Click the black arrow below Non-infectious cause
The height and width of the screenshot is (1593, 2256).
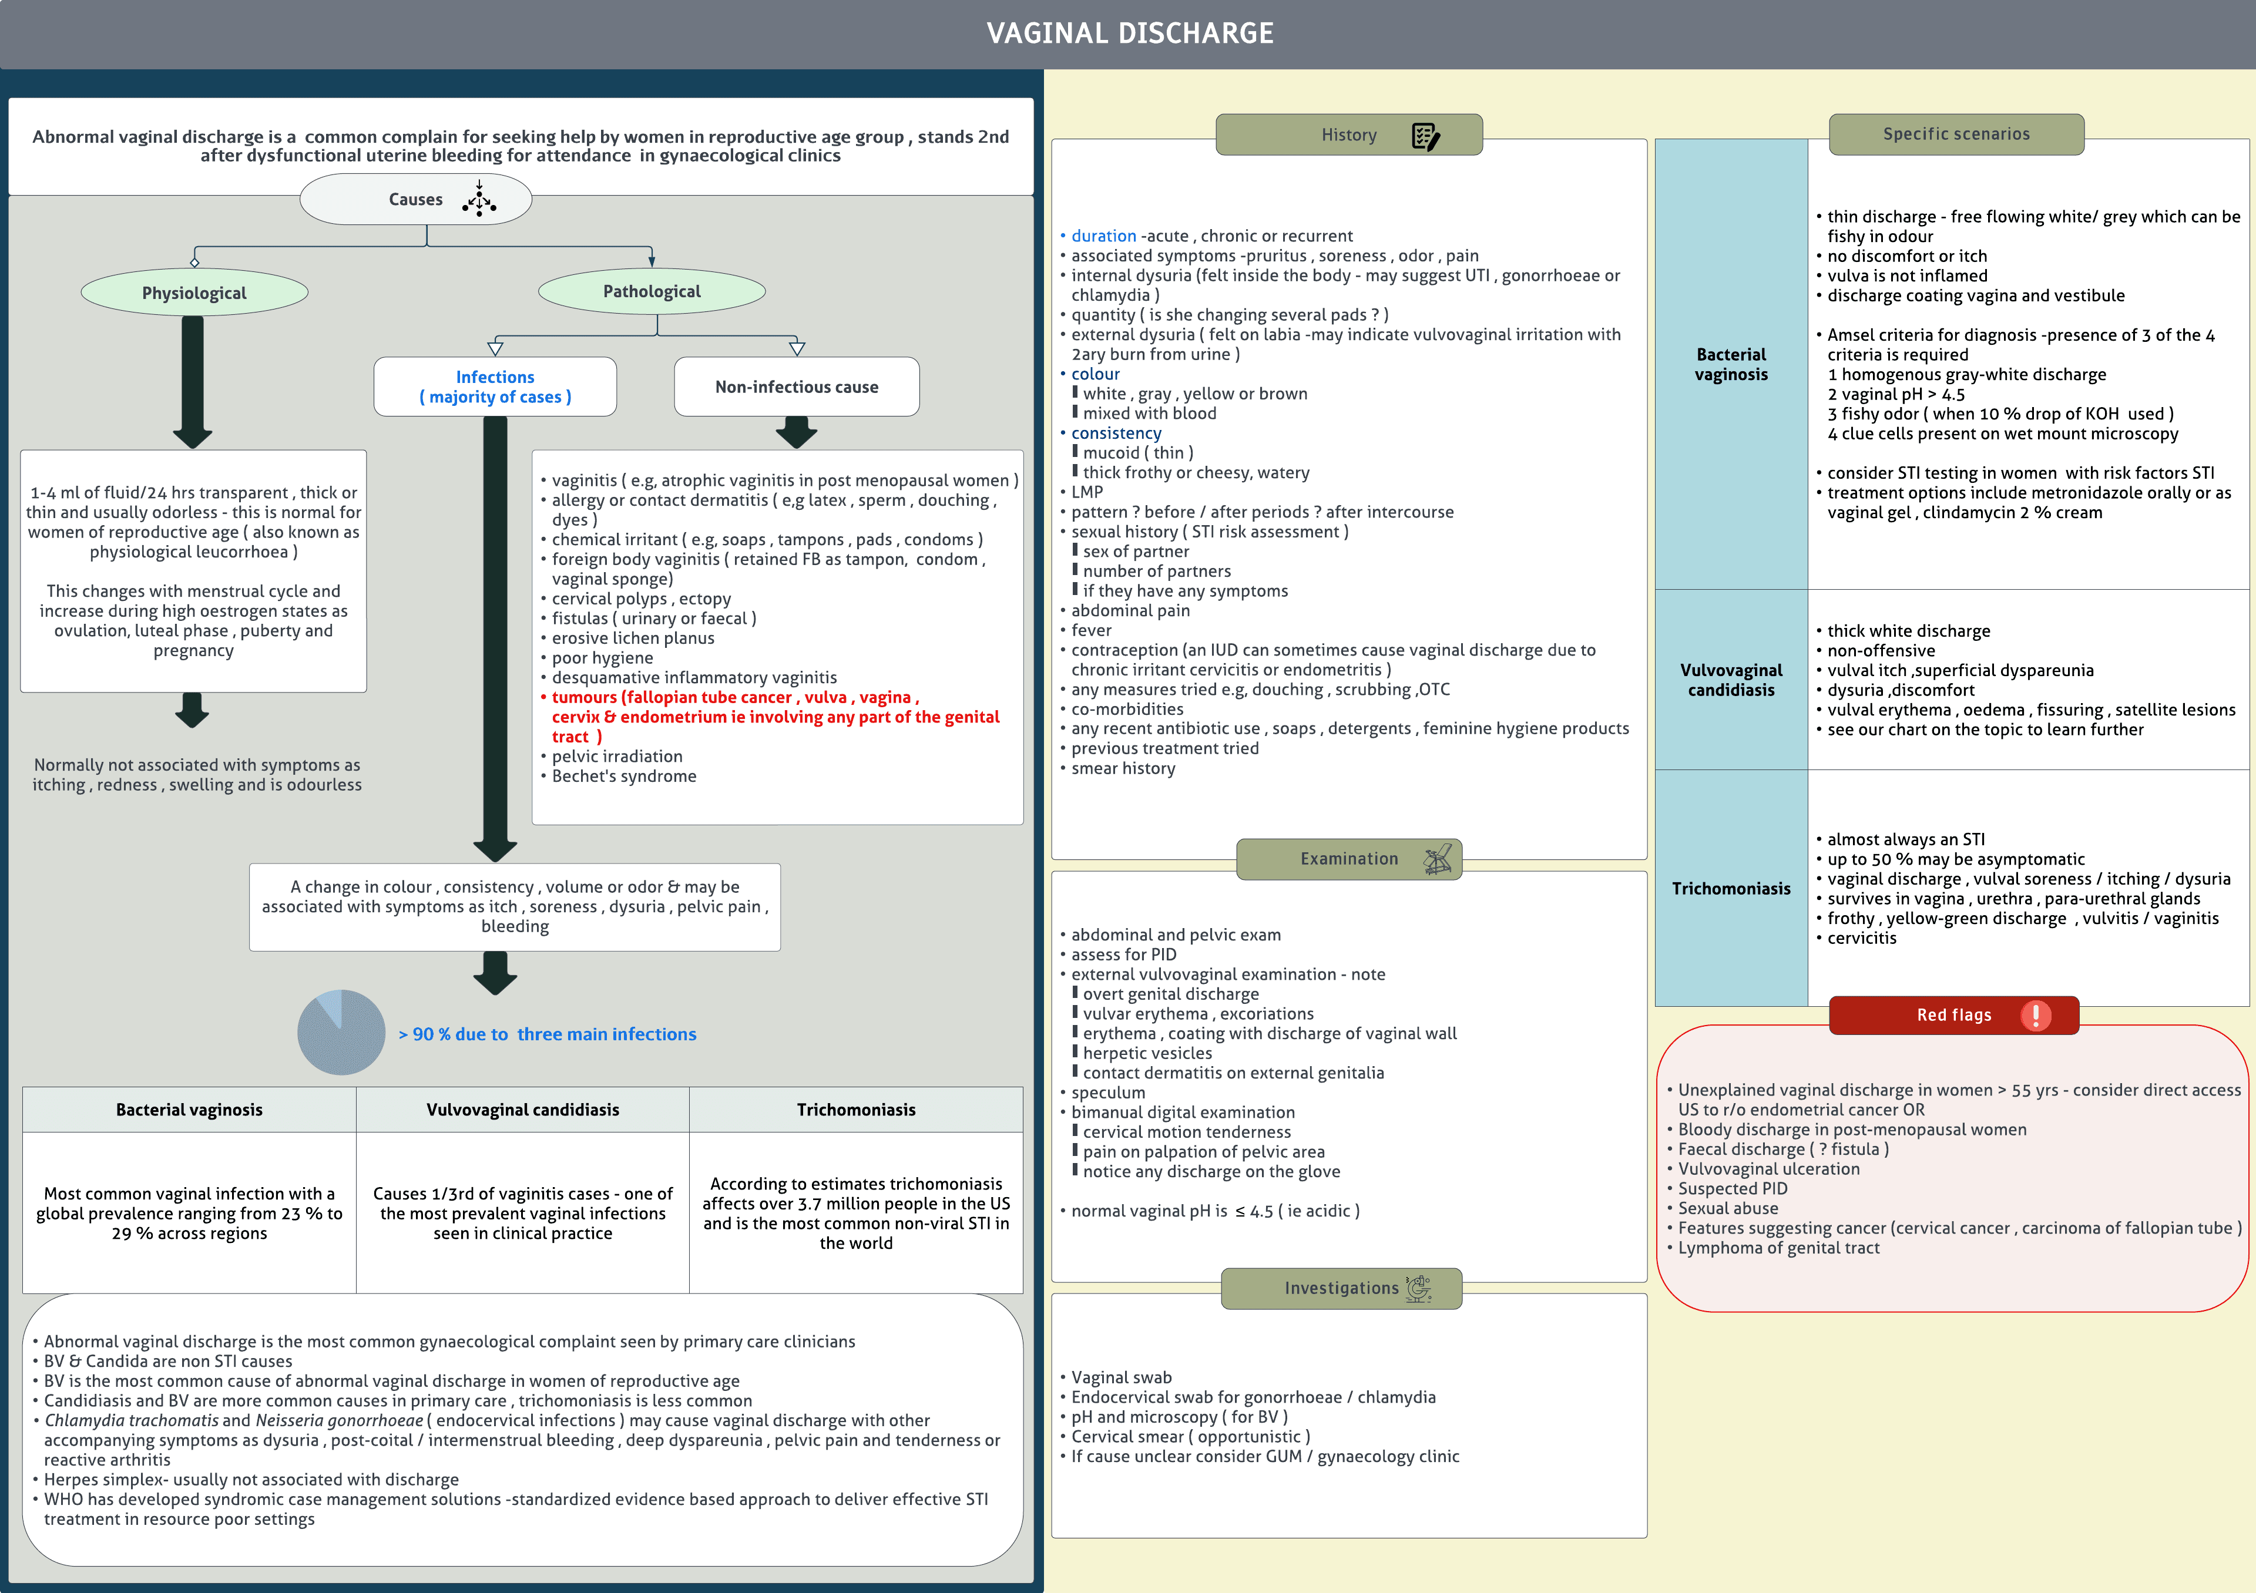tap(796, 431)
